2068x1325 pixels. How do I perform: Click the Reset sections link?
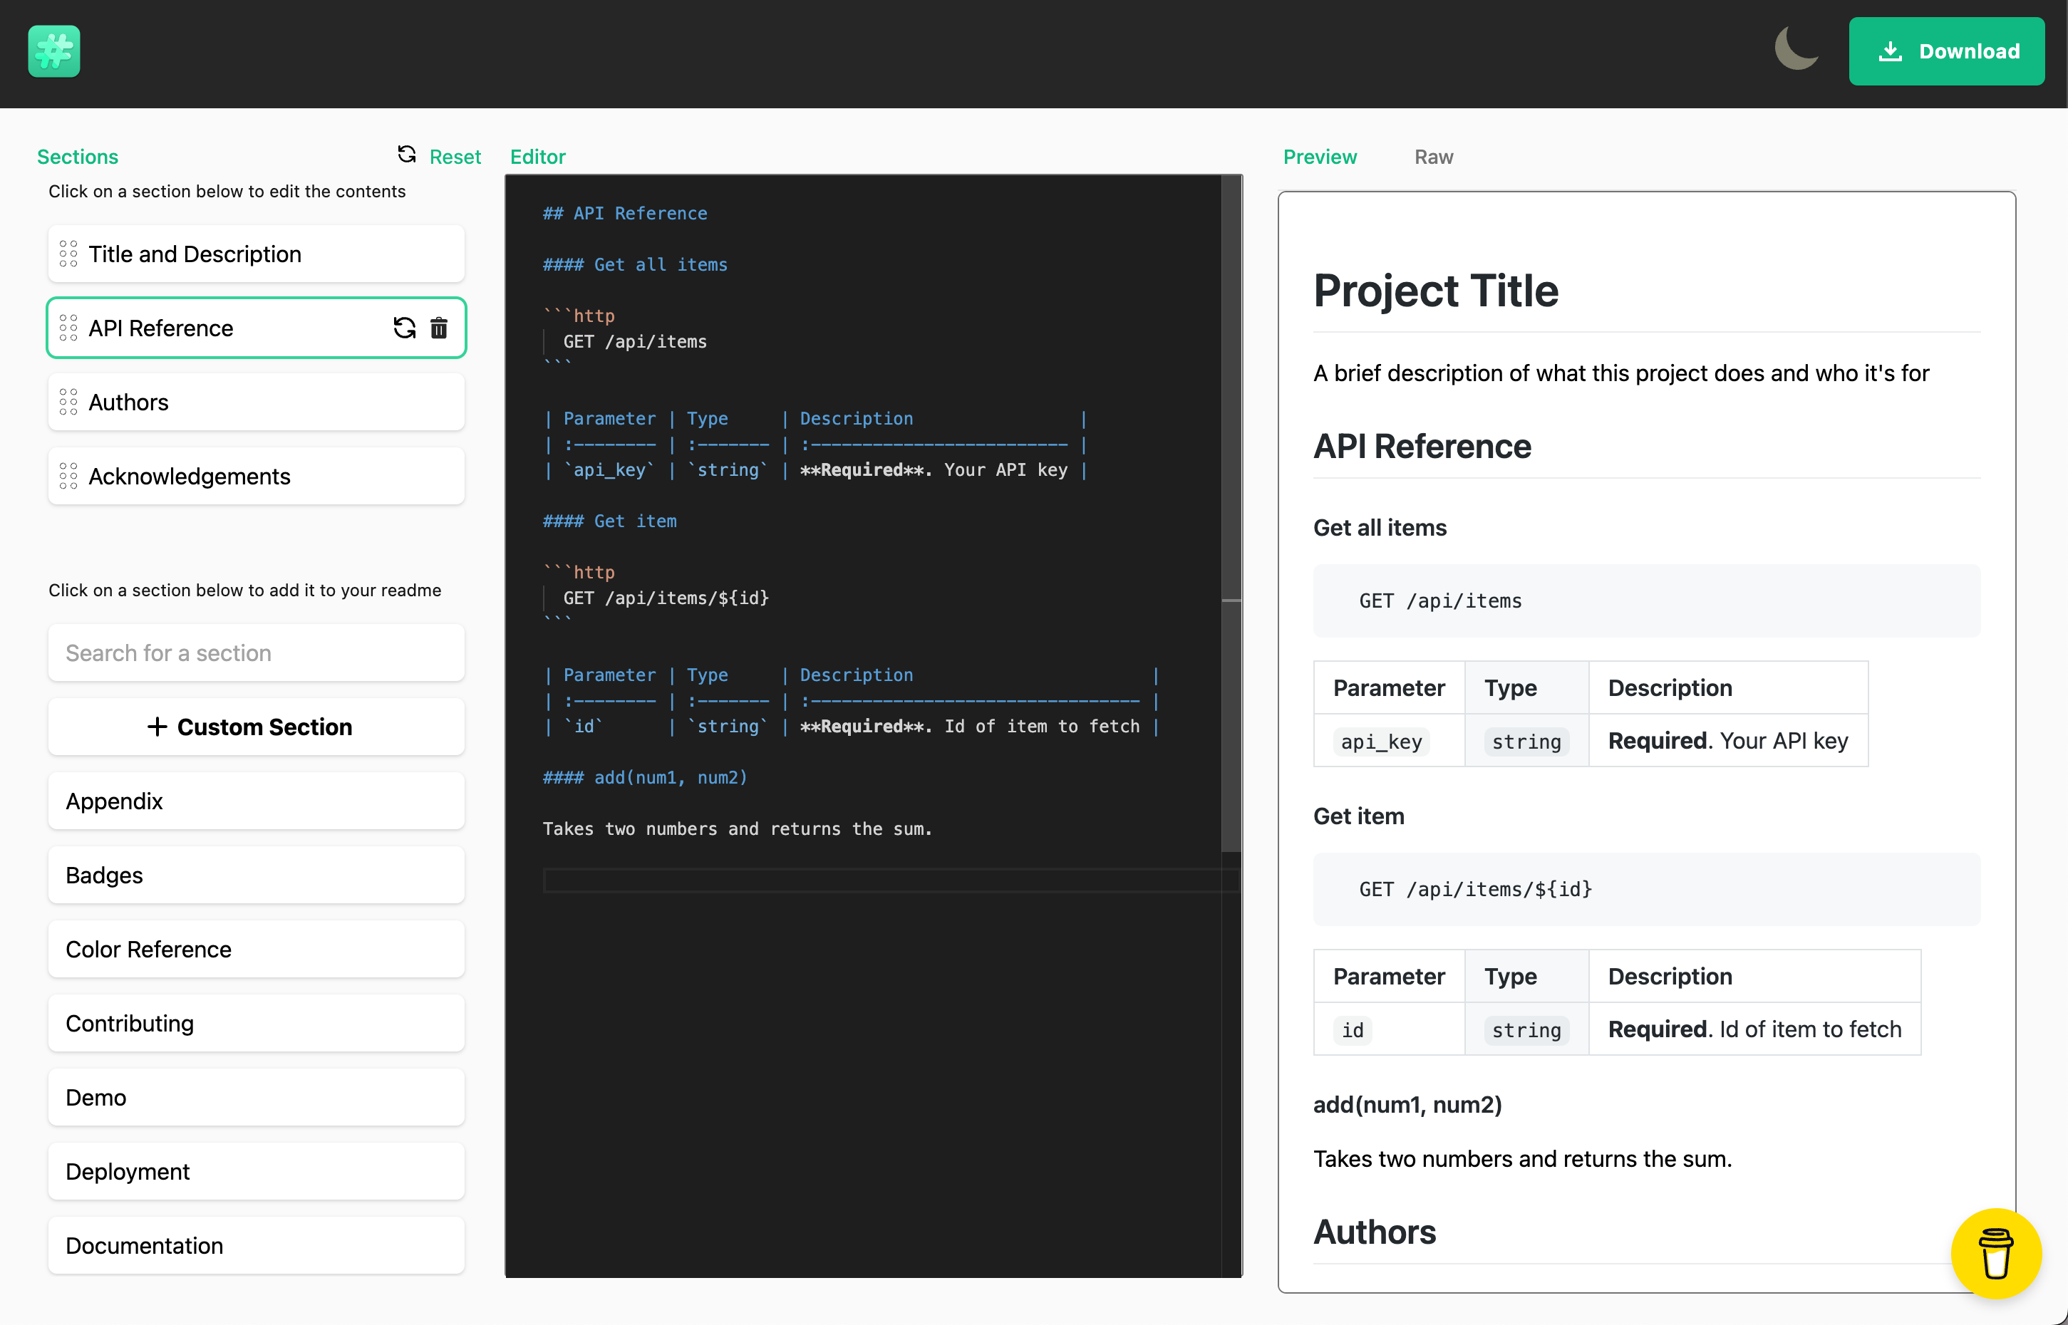[439, 157]
